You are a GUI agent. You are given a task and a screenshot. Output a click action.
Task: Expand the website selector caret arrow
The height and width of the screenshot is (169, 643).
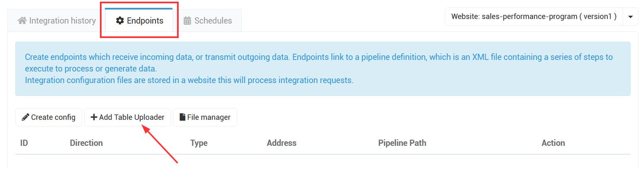tap(630, 17)
